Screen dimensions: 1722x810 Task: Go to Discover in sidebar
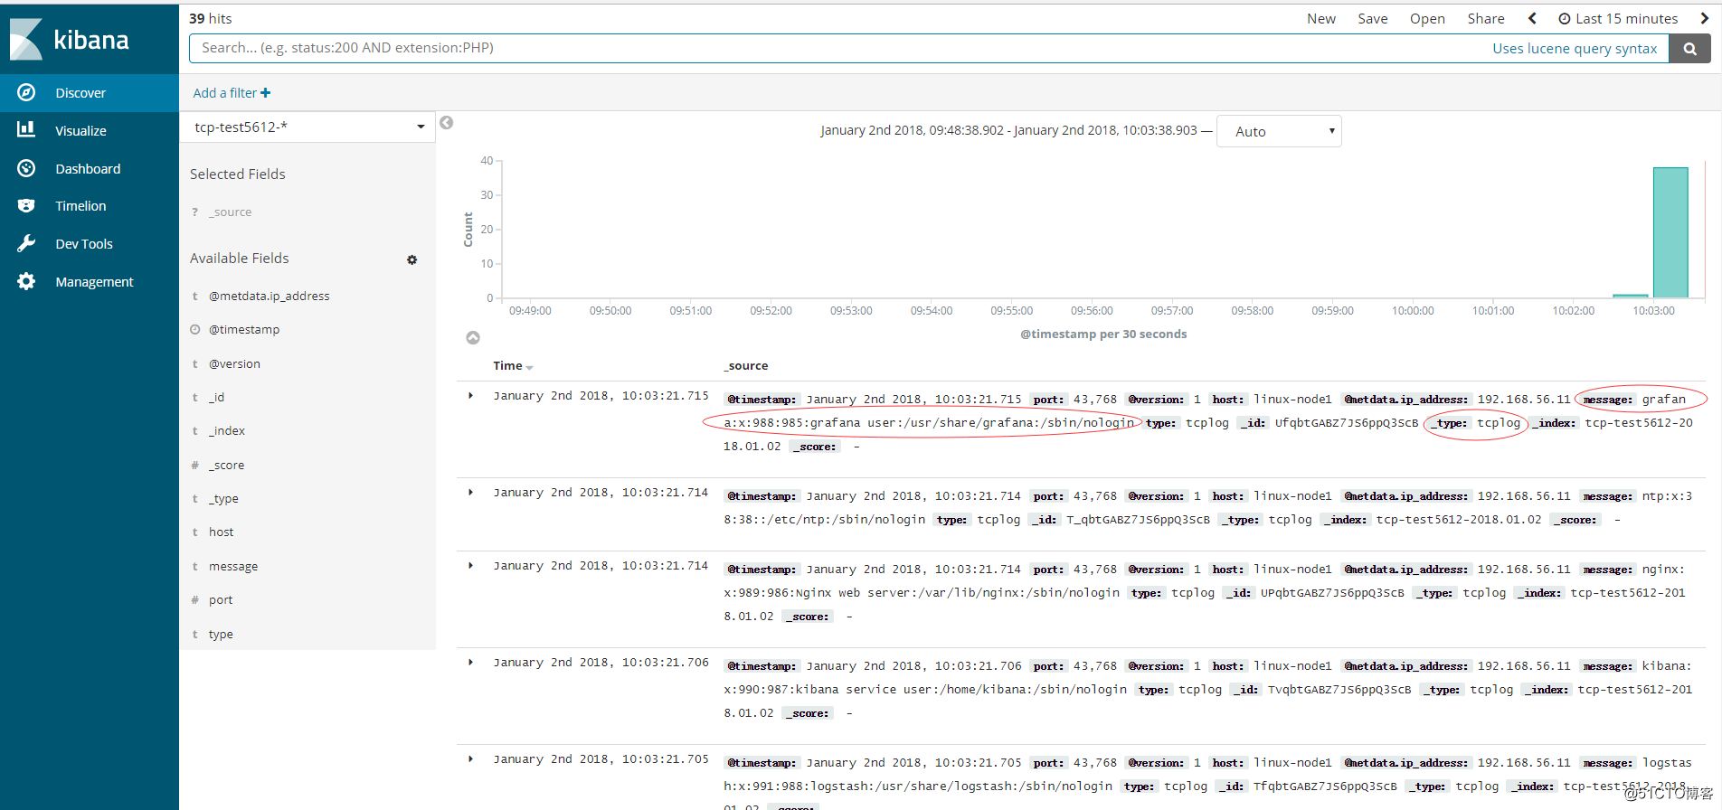90,92
